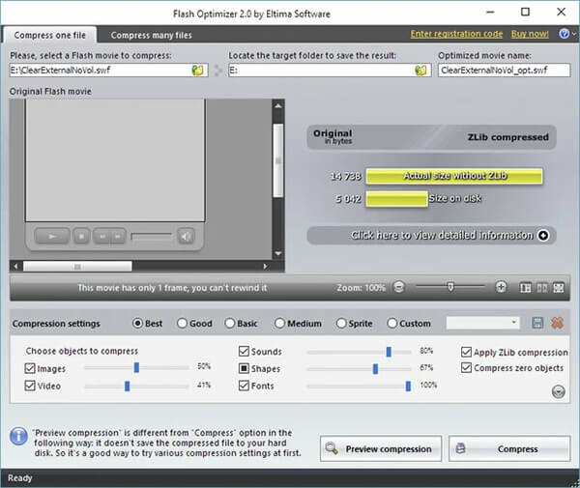Toggle the Fonts checkbox
Viewport: 580px width, 488px height.
[x=244, y=386]
